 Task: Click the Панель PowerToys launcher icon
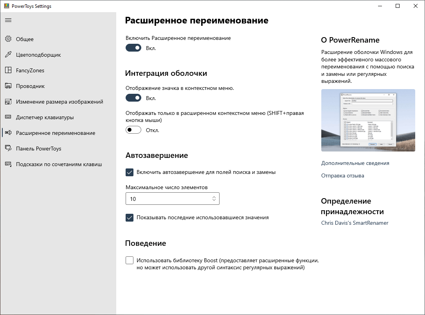[8, 148]
